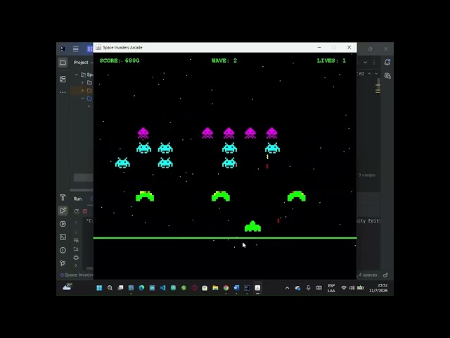Open the Git version control icon
The image size is (450, 338).
point(63,263)
